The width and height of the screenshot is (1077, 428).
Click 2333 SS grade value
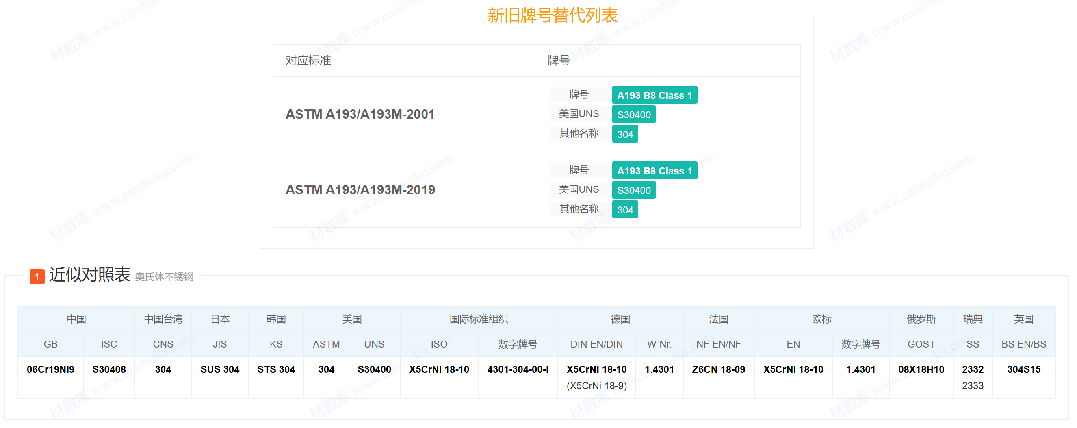tap(973, 386)
